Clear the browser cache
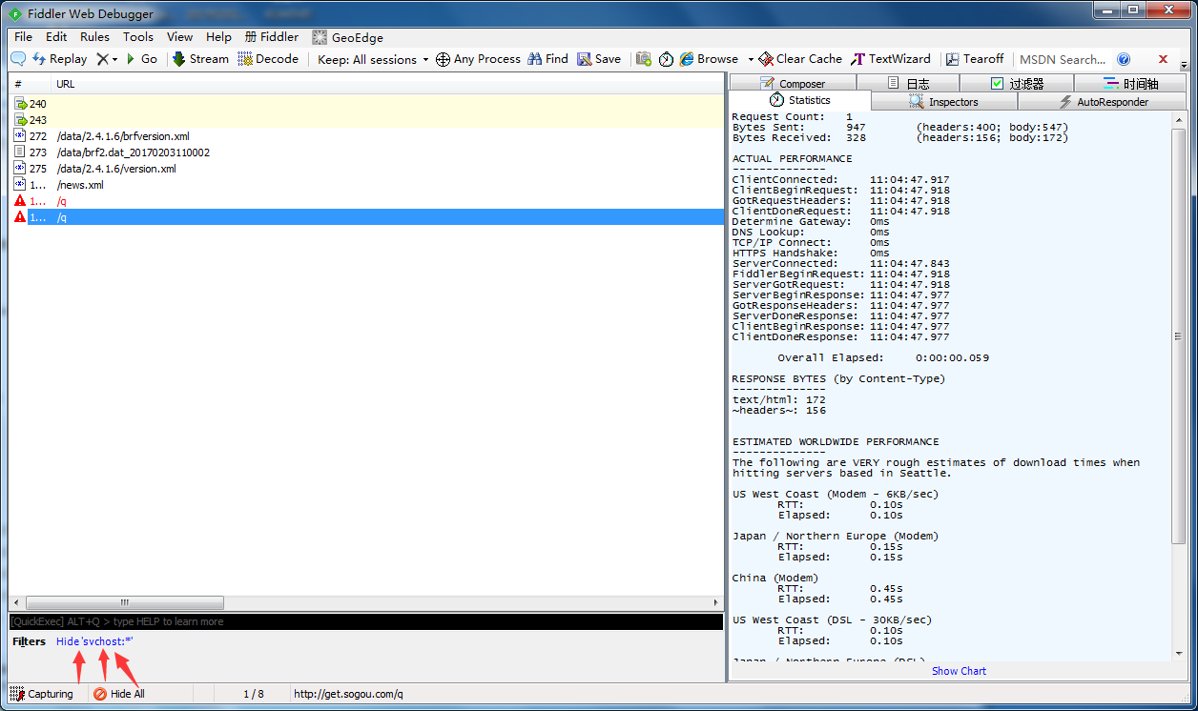Image resolution: width=1198 pixels, height=711 pixels. (801, 59)
